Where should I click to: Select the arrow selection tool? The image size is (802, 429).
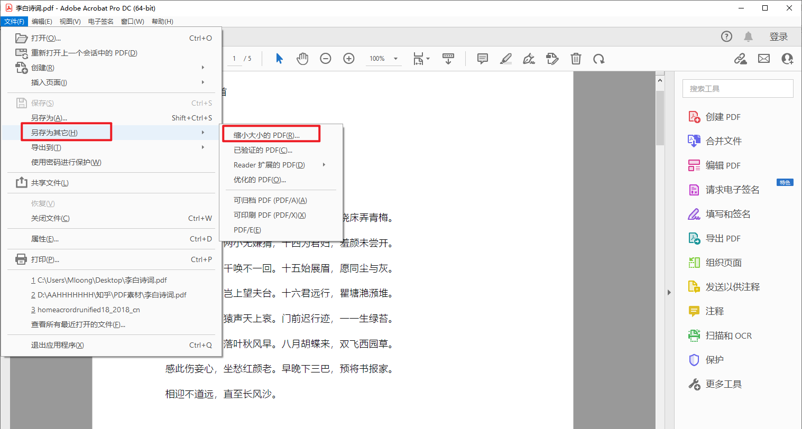click(x=280, y=59)
